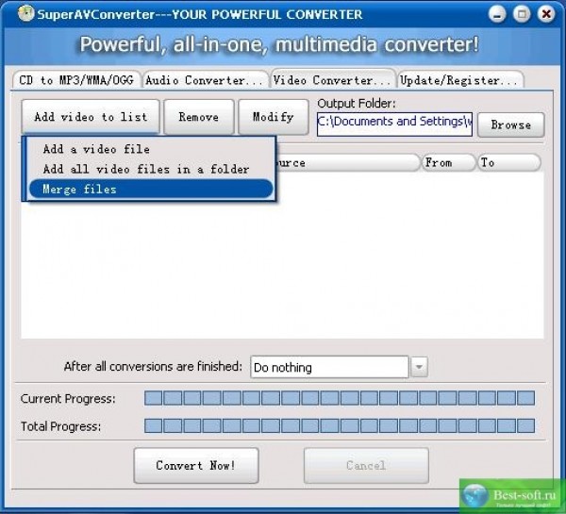The image size is (566, 514).
Task: Choose Add all video files in a folder
Action: [x=151, y=169]
